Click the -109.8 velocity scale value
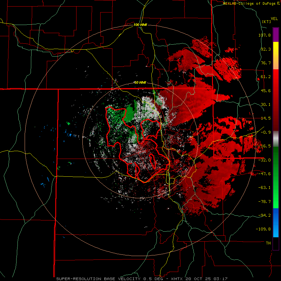This screenshot has width=281, height=281. (263, 229)
